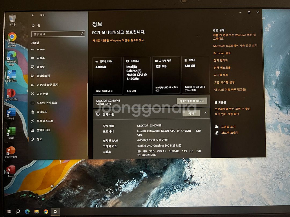Open File Explorer from taskbar

(x=37, y=212)
